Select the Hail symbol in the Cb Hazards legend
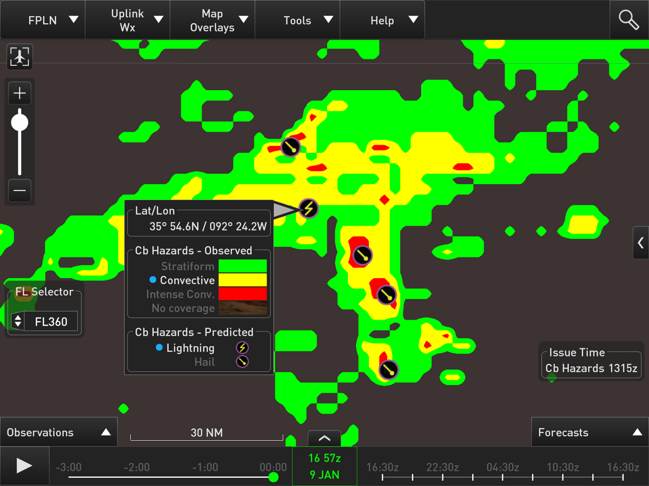Screen dimensions: 649x486 coord(241,361)
